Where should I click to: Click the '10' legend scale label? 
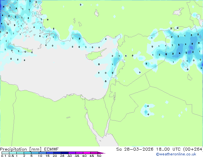point(40,156)
